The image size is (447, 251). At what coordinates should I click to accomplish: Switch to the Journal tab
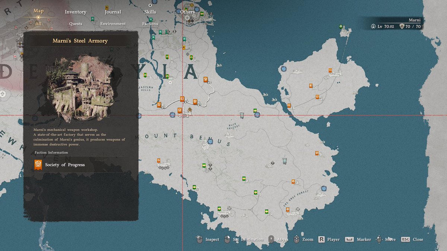pyautogui.click(x=113, y=12)
